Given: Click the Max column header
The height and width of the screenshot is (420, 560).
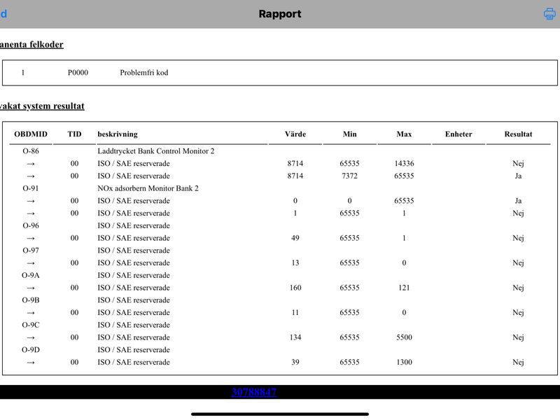Looking at the screenshot, I should (404, 134).
